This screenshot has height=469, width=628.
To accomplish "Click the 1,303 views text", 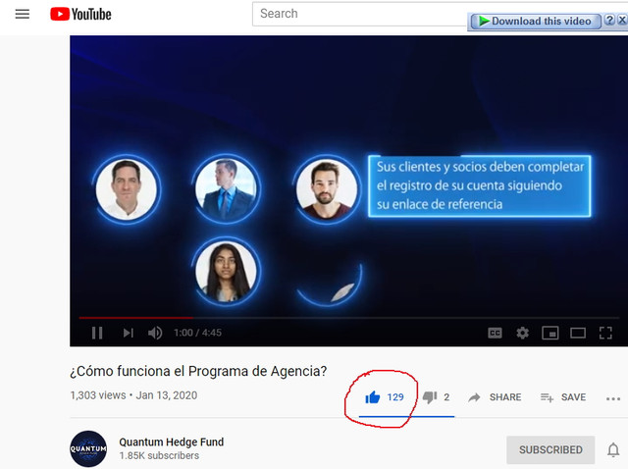I will pyautogui.click(x=98, y=395).
